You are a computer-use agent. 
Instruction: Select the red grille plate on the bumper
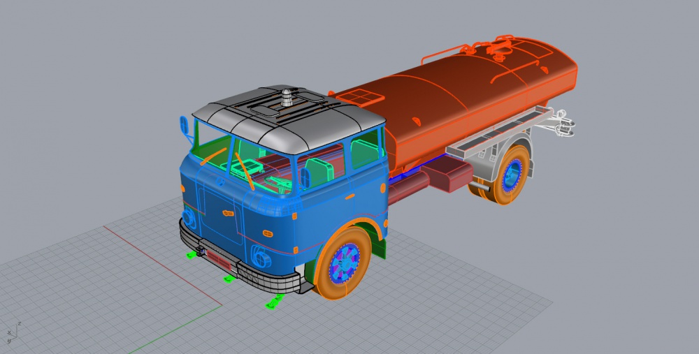[x=218, y=260]
